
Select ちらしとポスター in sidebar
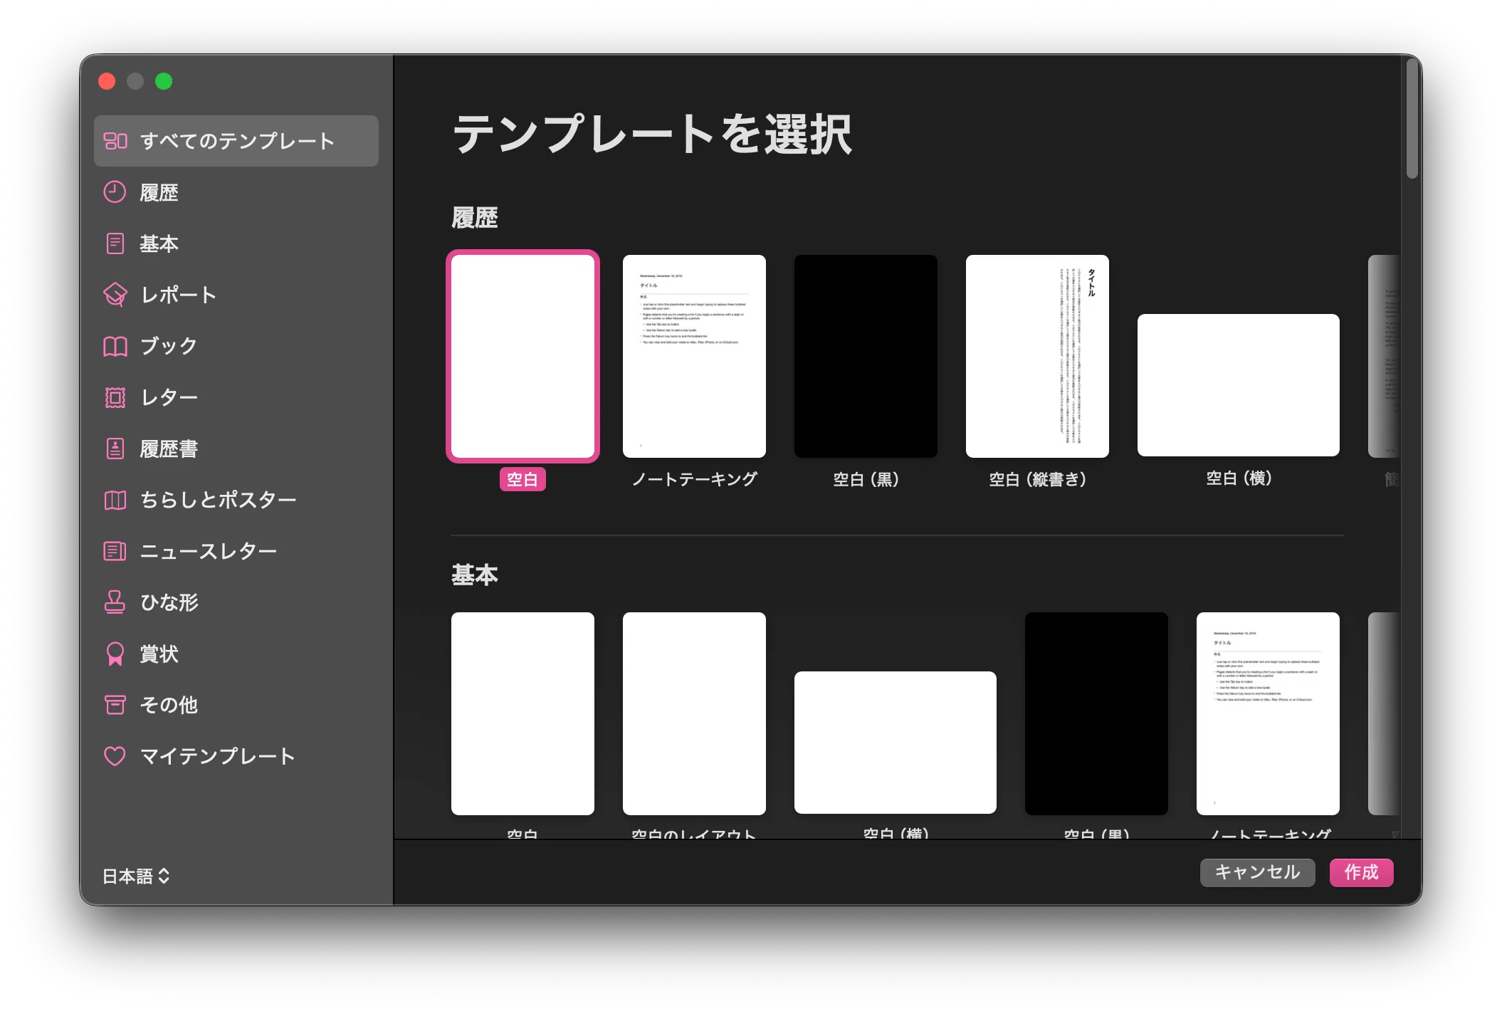point(236,500)
